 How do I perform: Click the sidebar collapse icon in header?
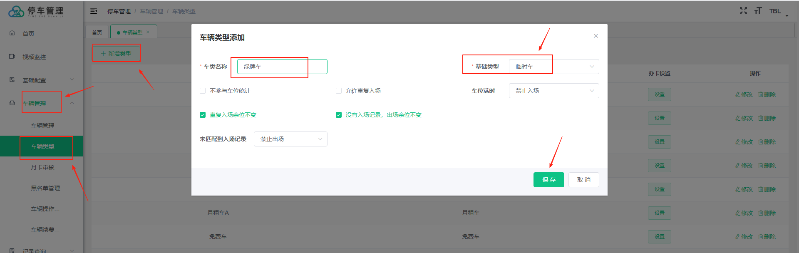94,11
